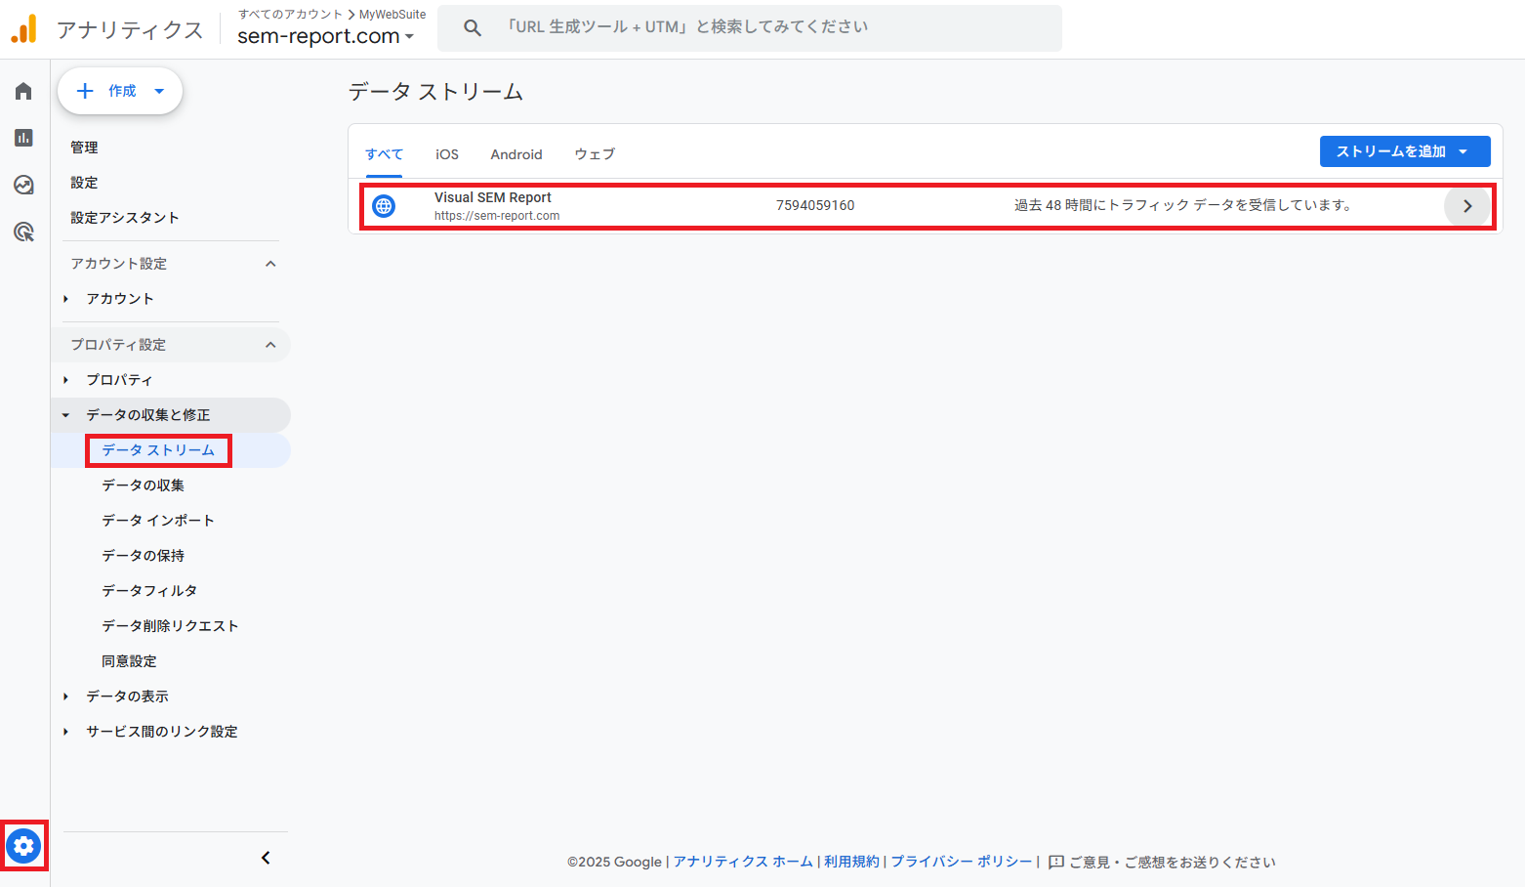This screenshot has width=1525, height=887.
Task: Click the globe icon for Visual SEM Report
Action: 384,206
